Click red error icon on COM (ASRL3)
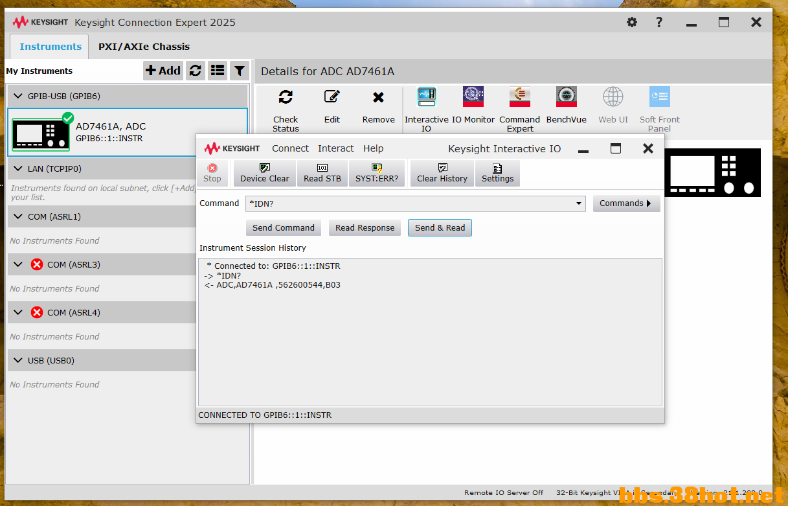The width and height of the screenshot is (788, 506). tap(37, 264)
